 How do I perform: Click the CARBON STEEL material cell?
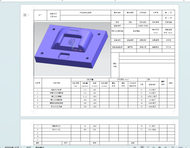pos(143,26)
